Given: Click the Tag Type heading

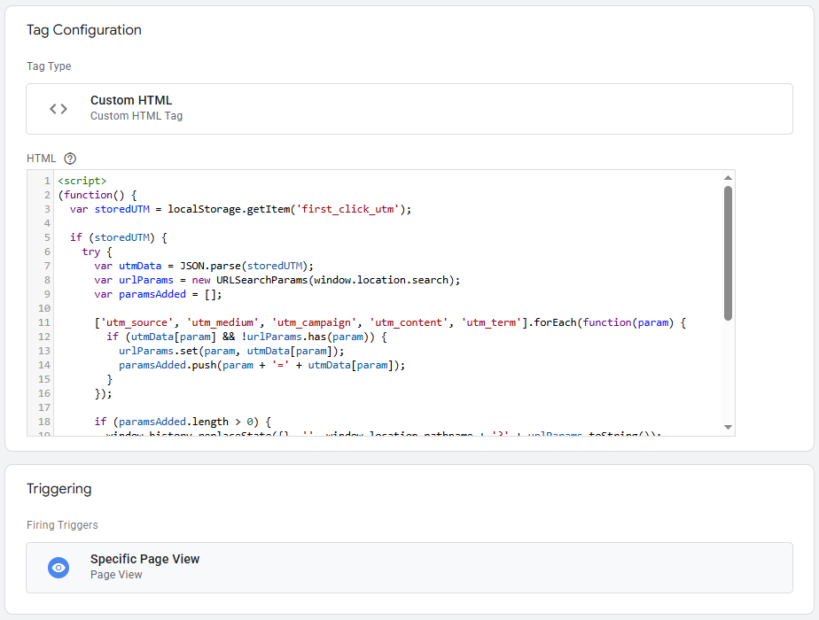Looking at the screenshot, I should coord(46,66).
